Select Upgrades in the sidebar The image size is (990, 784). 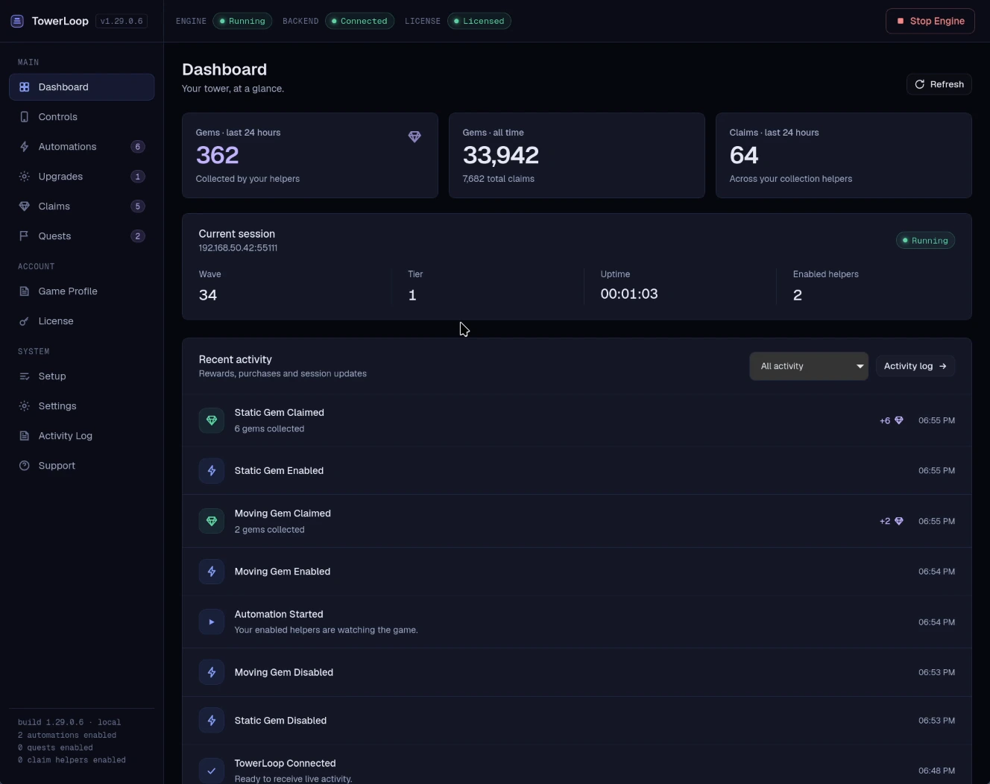coord(82,177)
